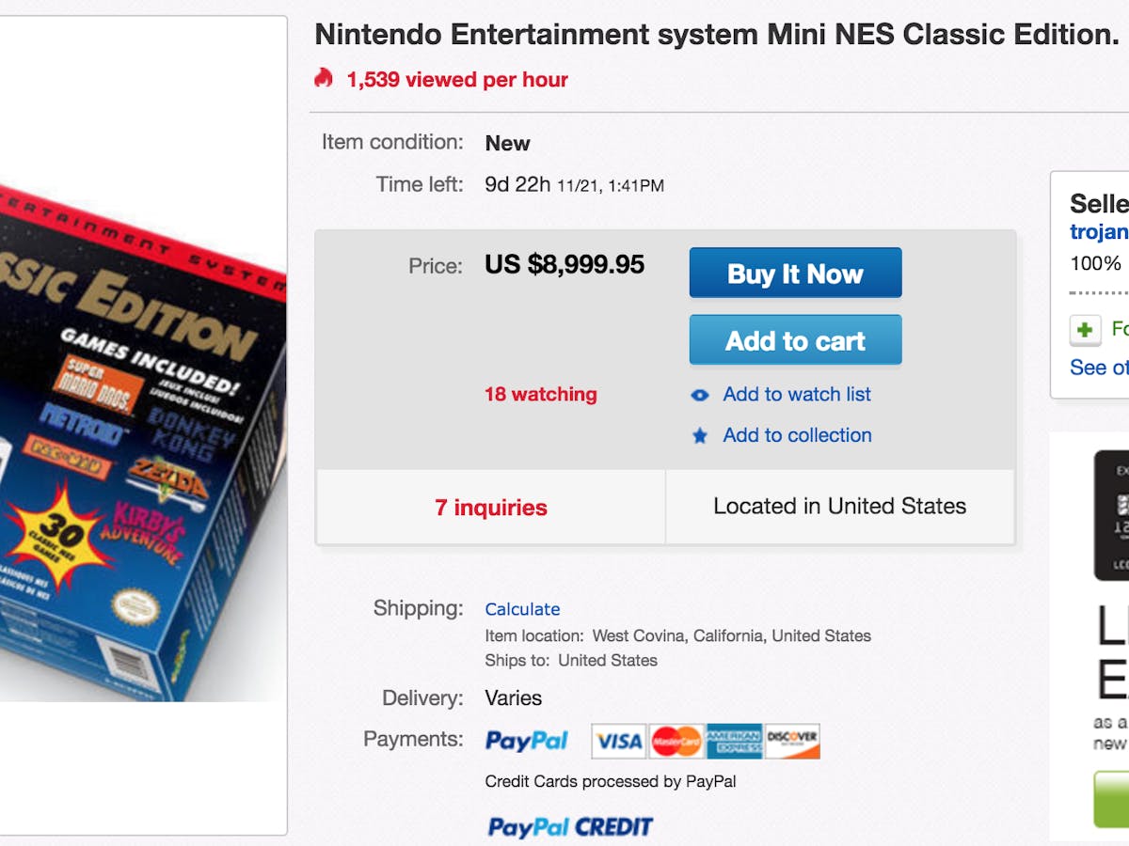Open the Add to watch list link
The height and width of the screenshot is (846, 1129).
[797, 395]
